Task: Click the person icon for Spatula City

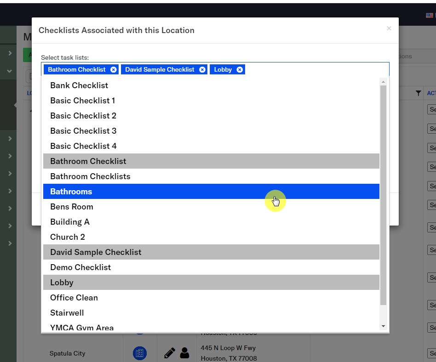Action: [x=184, y=353]
